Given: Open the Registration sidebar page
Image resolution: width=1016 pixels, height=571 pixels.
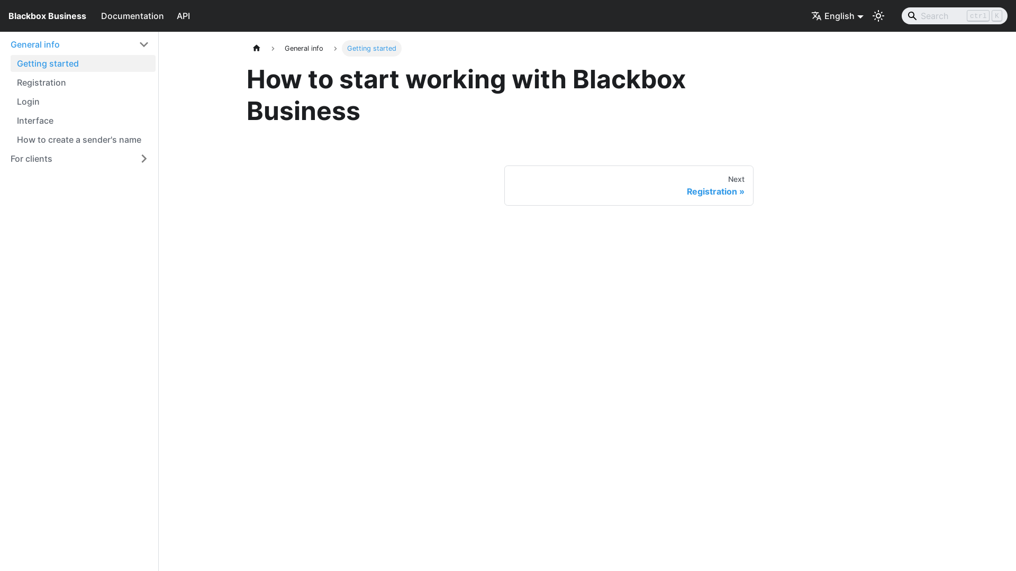Looking at the screenshot, I should coord(83,82).
